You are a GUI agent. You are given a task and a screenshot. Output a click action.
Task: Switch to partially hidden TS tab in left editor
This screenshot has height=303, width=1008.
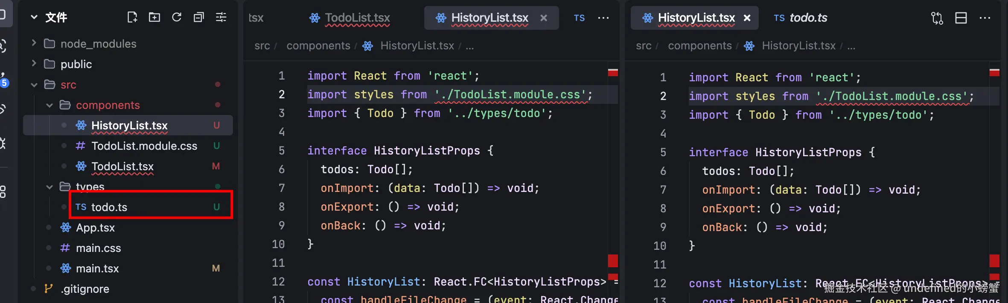(x=579, y=18)
